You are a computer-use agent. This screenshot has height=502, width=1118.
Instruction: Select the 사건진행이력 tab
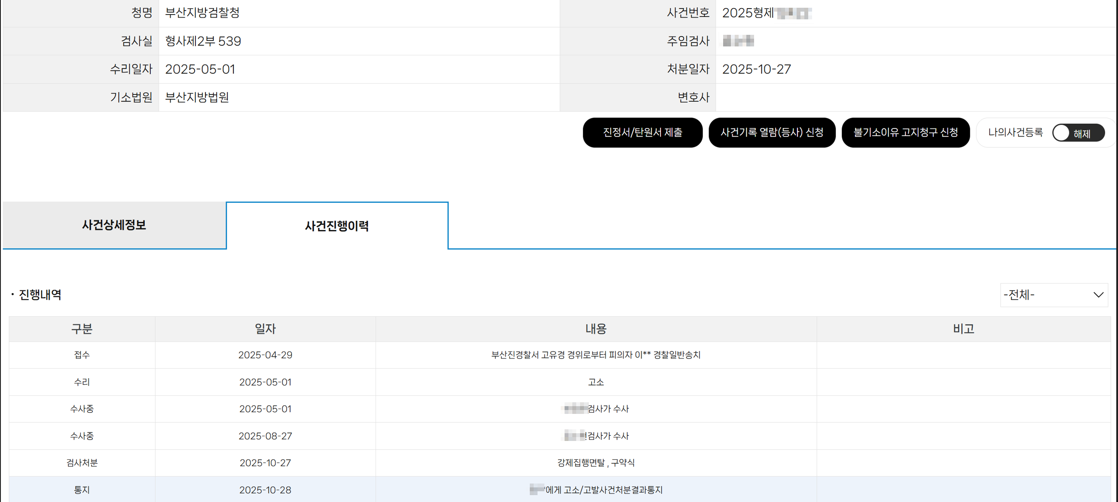337,226
